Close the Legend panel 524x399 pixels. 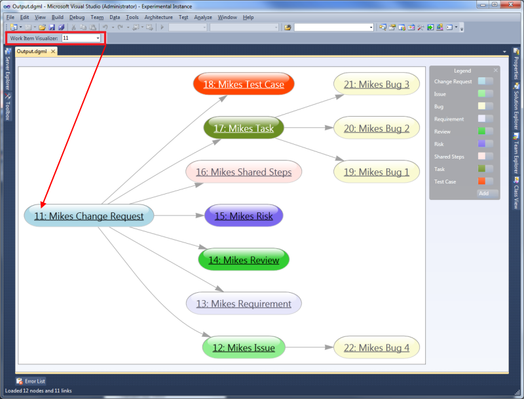point(495,70)
